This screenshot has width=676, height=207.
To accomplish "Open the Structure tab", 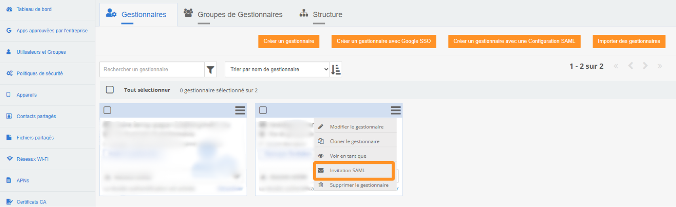I will click(327, 15).
